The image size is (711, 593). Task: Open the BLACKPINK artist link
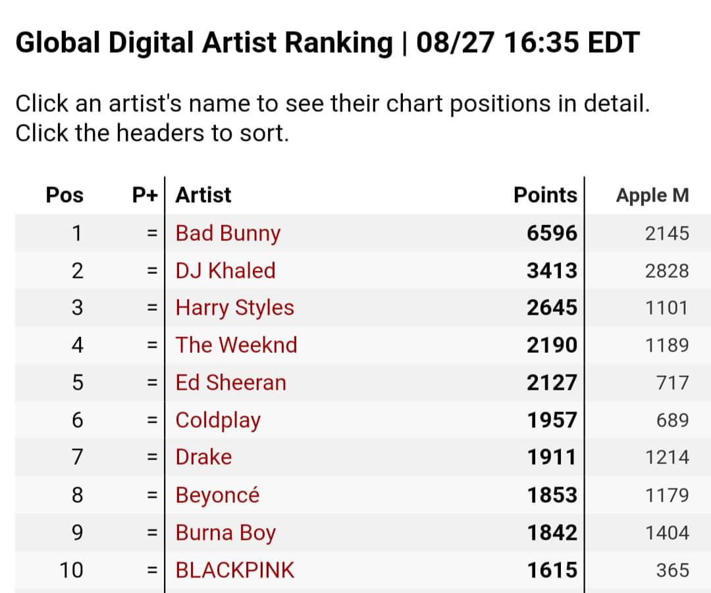[x=235, y=571]
